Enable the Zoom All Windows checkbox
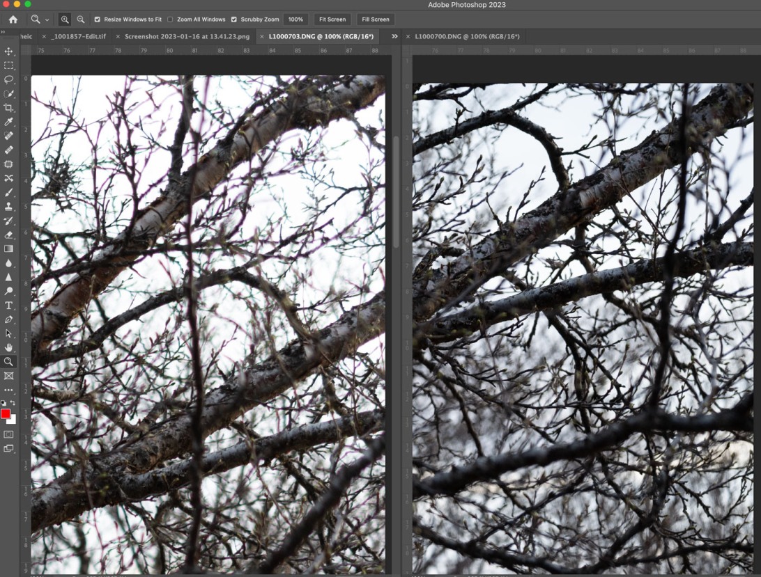 (170, 19)
